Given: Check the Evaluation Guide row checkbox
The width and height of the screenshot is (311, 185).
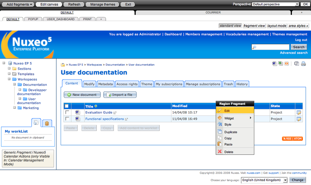Looking at the screenshot, I should (67, 112).
